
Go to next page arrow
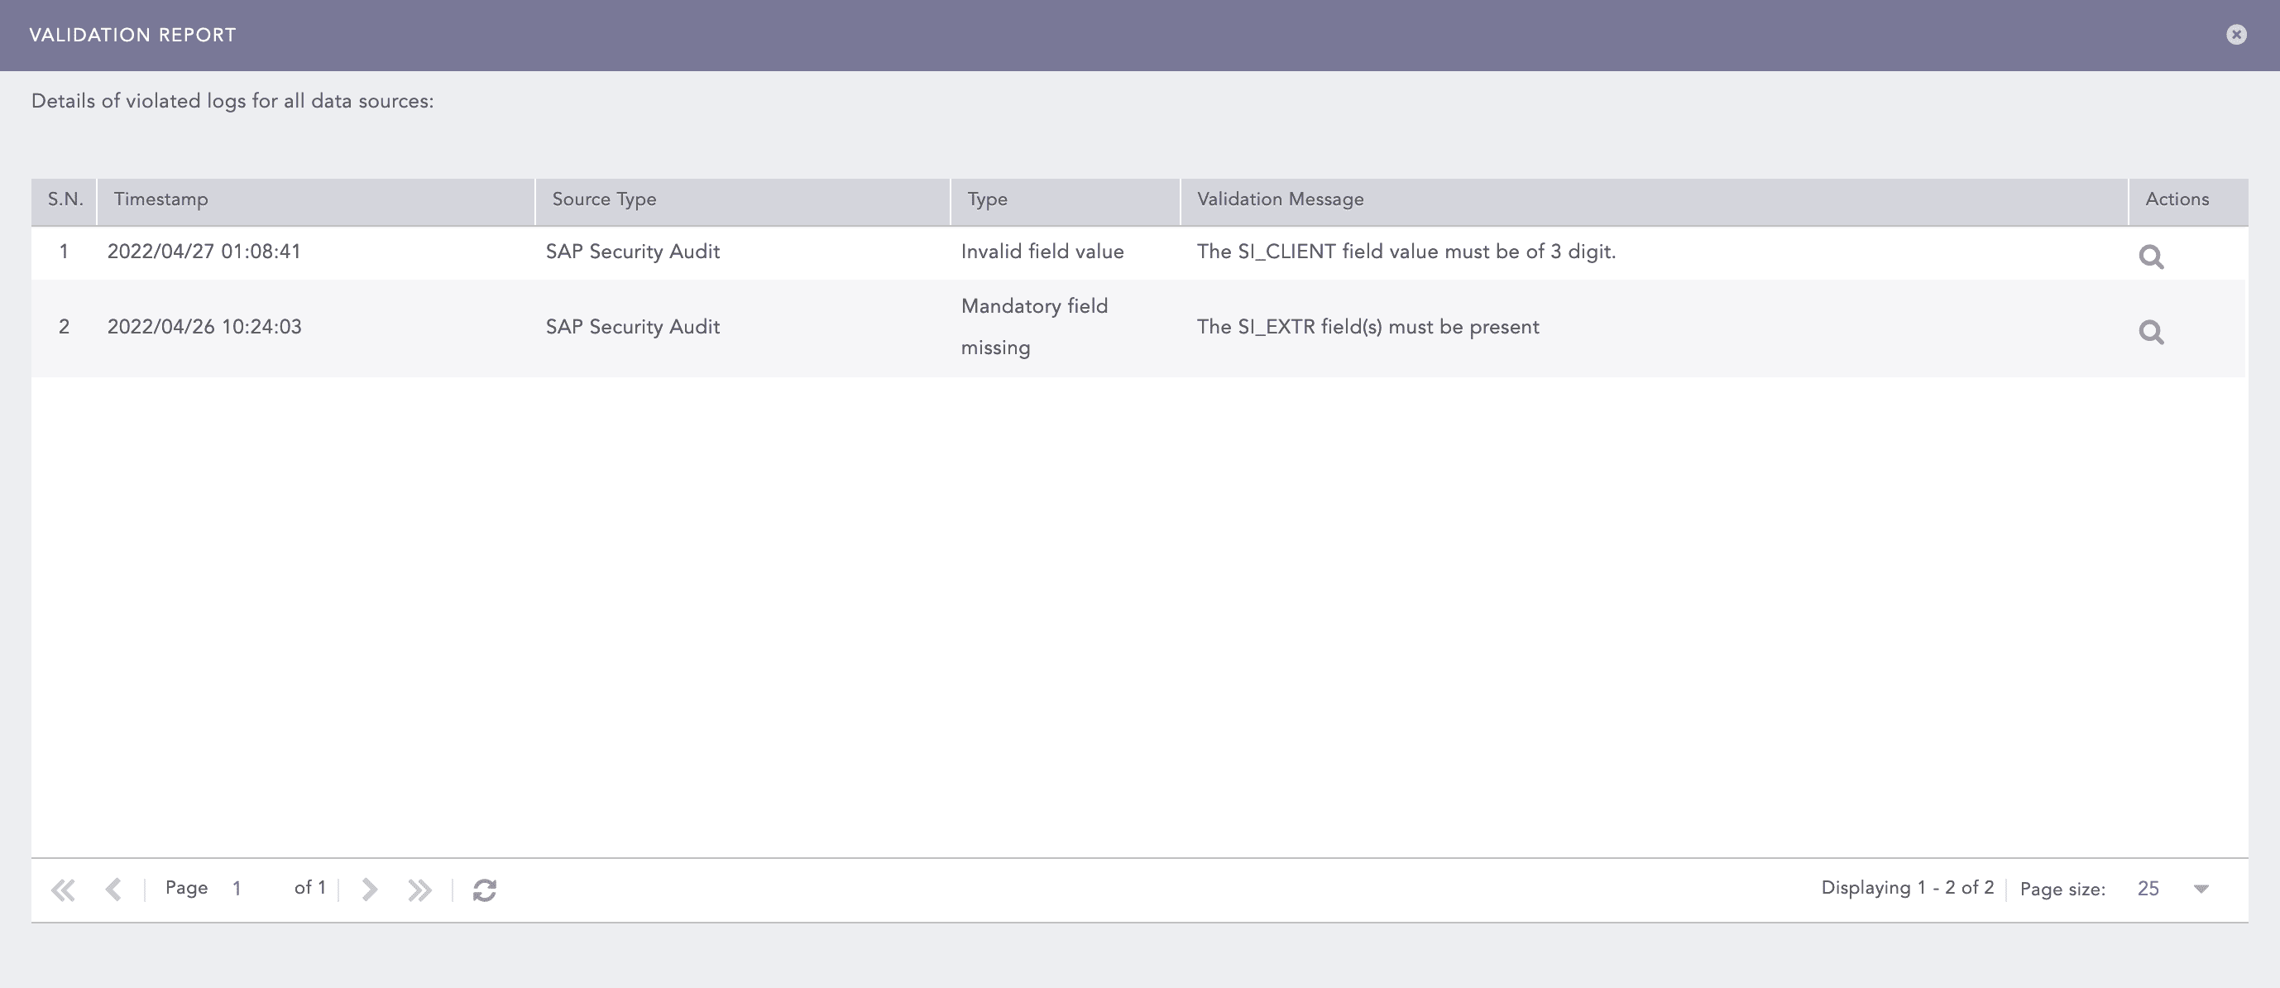tap(369, 890)
